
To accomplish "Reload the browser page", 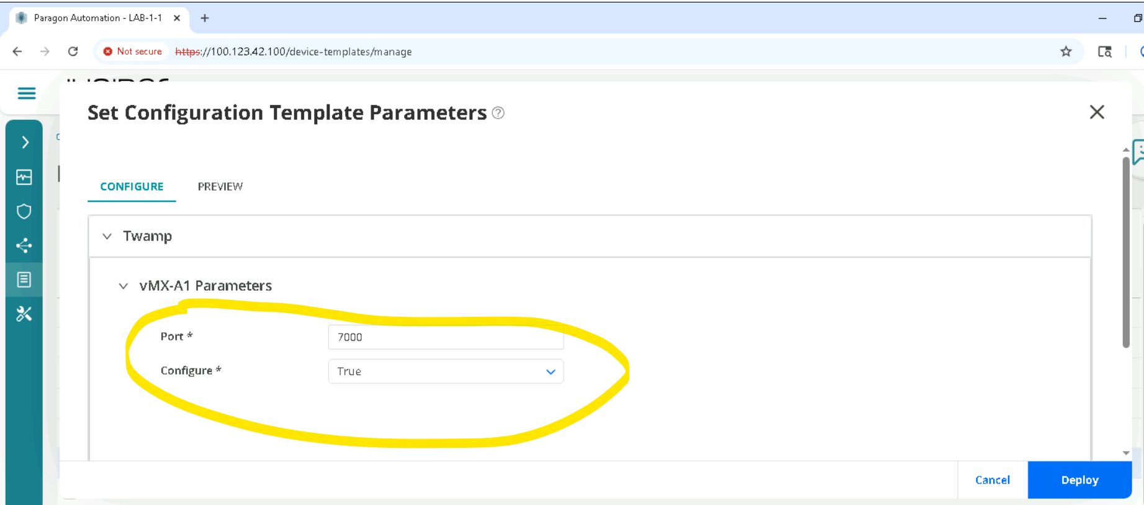I will [73, 52].
